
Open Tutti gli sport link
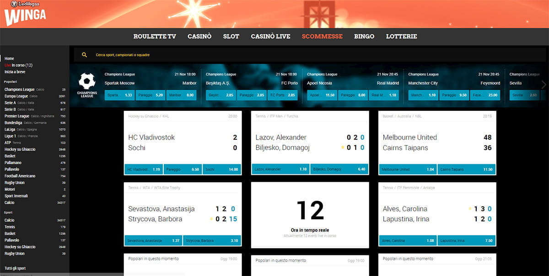tap(15, 268)
